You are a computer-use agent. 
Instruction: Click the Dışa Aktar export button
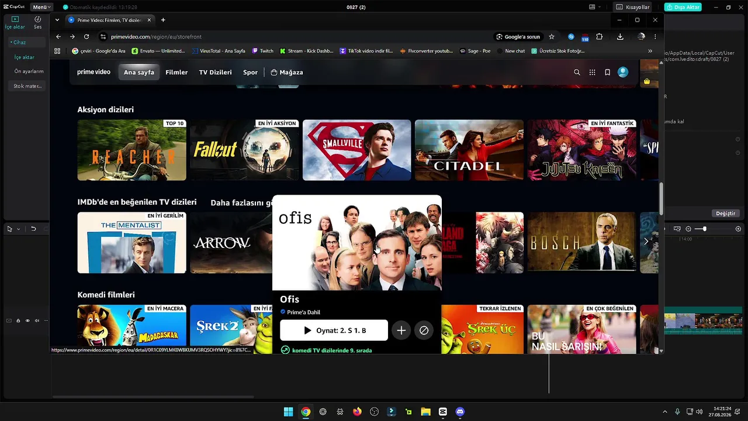(683, 7)
